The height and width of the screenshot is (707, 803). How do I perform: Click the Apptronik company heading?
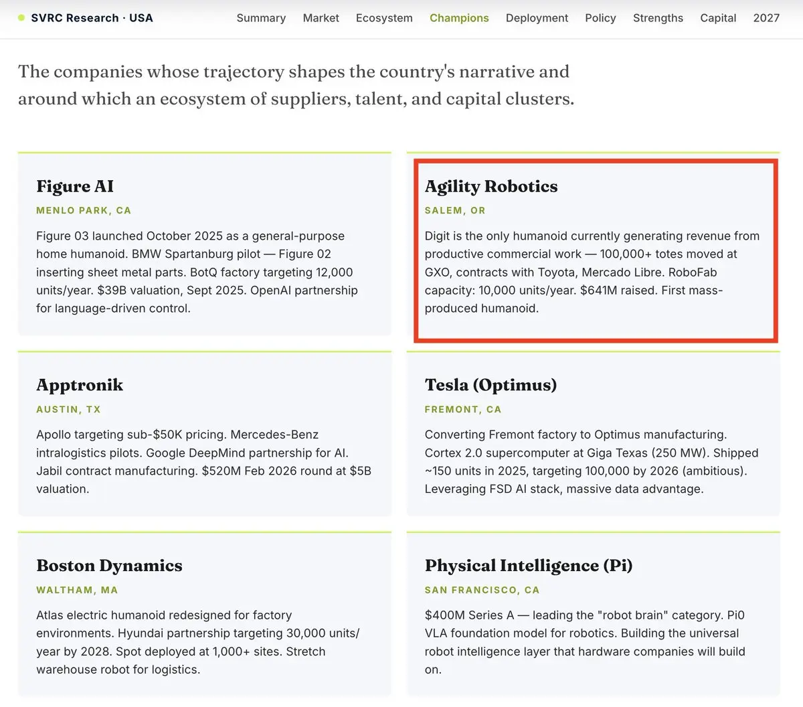[x=80, y=385]
